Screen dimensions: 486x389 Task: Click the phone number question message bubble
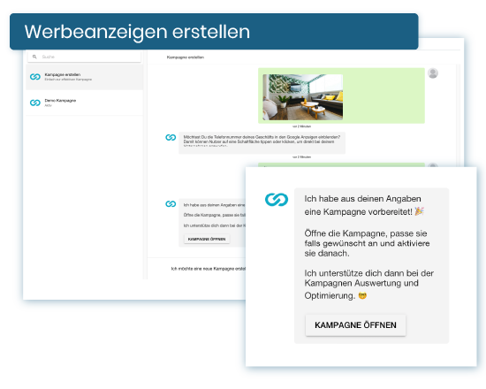point(262,142)
